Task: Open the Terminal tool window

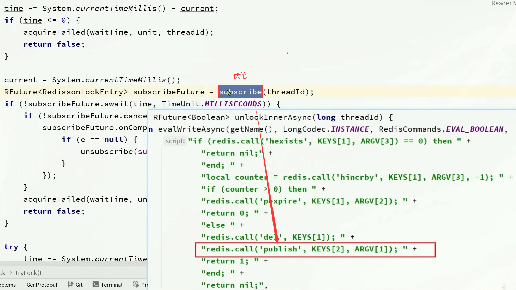Action: 108,285
